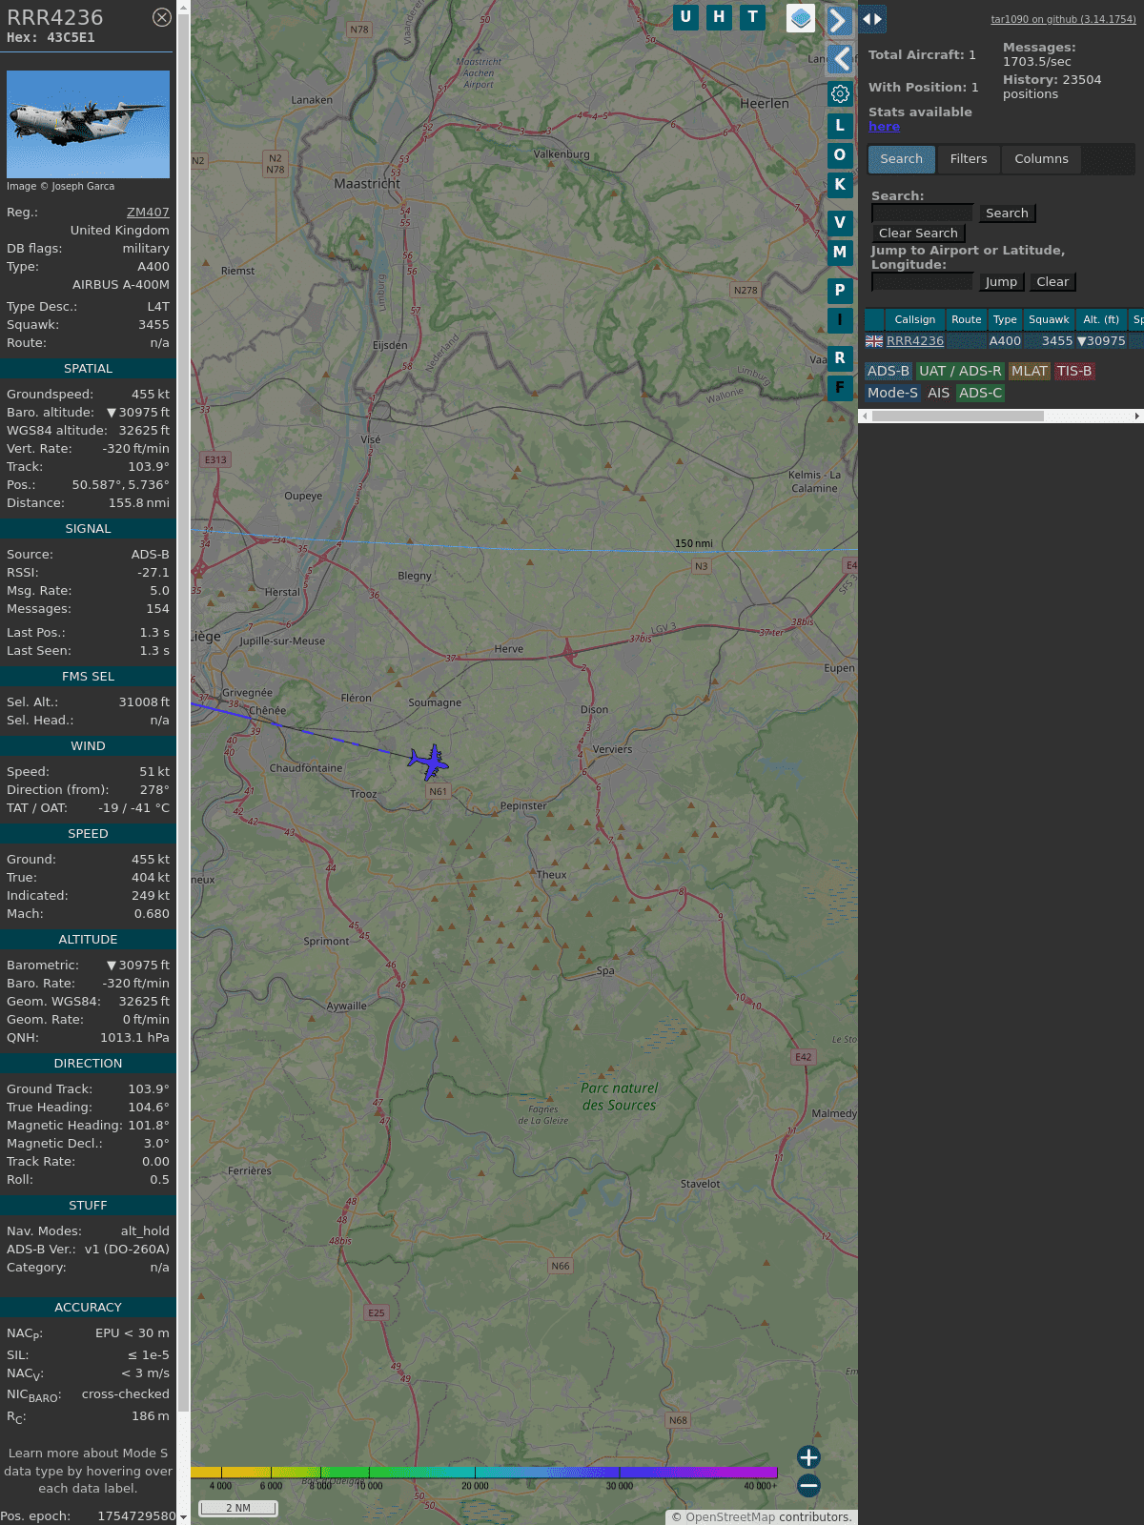1144x1525 pixels.
Task: Click the Search text input field
Action: 923,213
